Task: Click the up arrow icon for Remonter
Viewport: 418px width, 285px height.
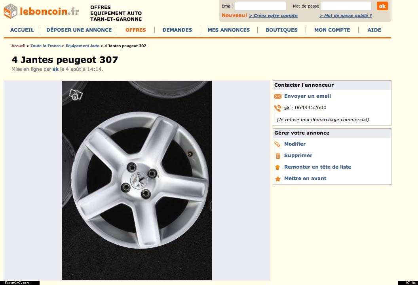Action: (x=277, y=167)
